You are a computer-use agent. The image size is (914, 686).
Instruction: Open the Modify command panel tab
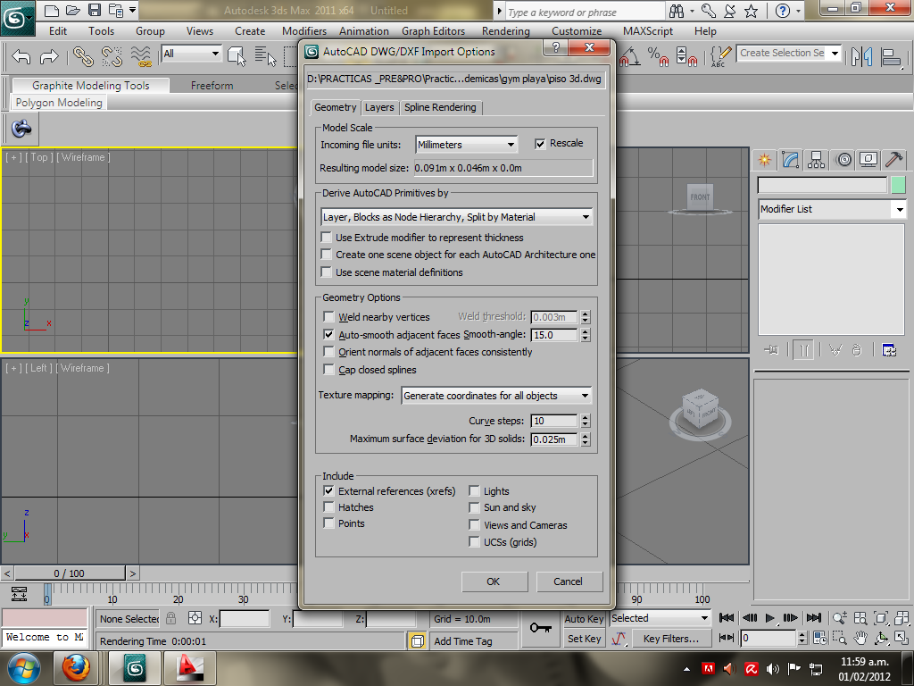(791, 159)
